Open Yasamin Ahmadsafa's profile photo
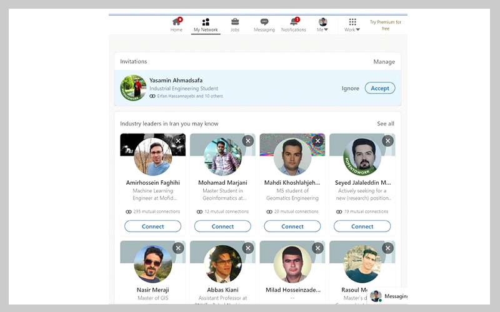The width and height of the screenshot is (500, 312). [x=133, y=88]
